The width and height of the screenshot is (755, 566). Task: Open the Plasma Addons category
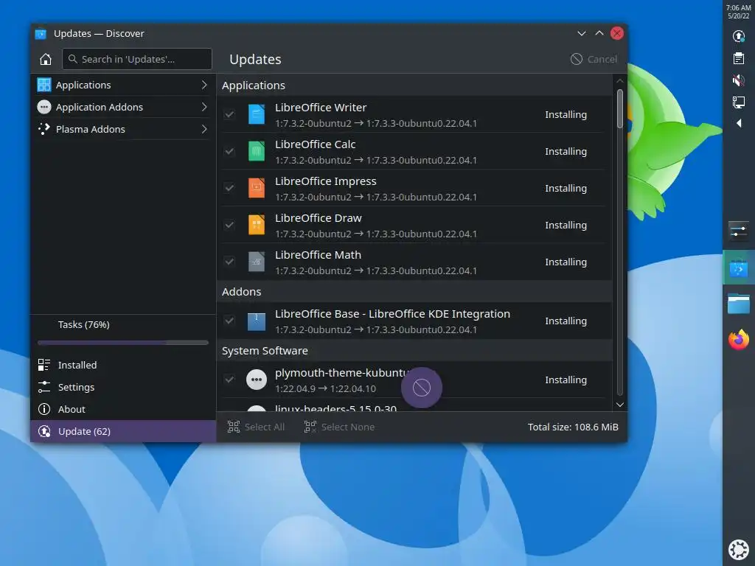123,129
